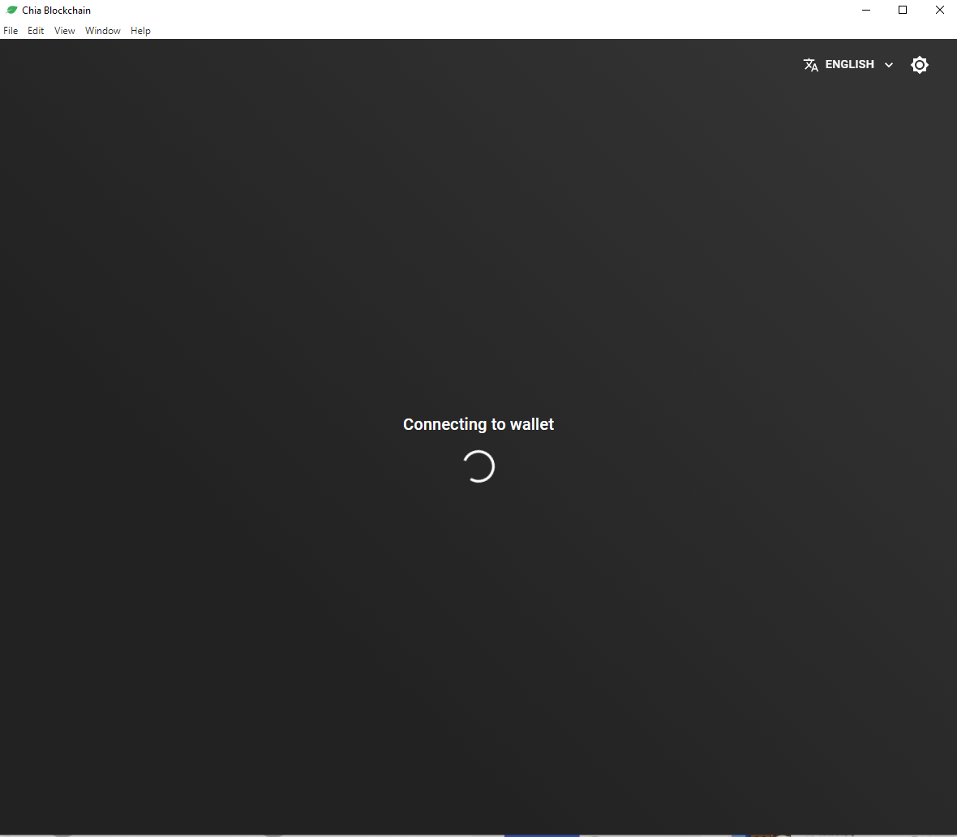
Task: Click the 'Connecting to wallet' text
Action: 478,424
